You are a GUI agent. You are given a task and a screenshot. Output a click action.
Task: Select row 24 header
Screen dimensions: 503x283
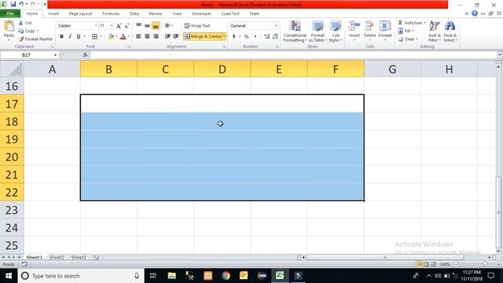[12, 228]
